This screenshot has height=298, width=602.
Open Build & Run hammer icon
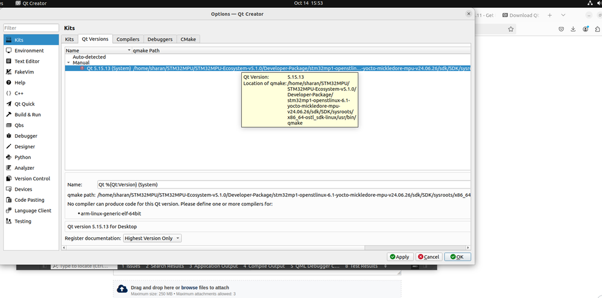pyautogui.click(x=9, y=114)
